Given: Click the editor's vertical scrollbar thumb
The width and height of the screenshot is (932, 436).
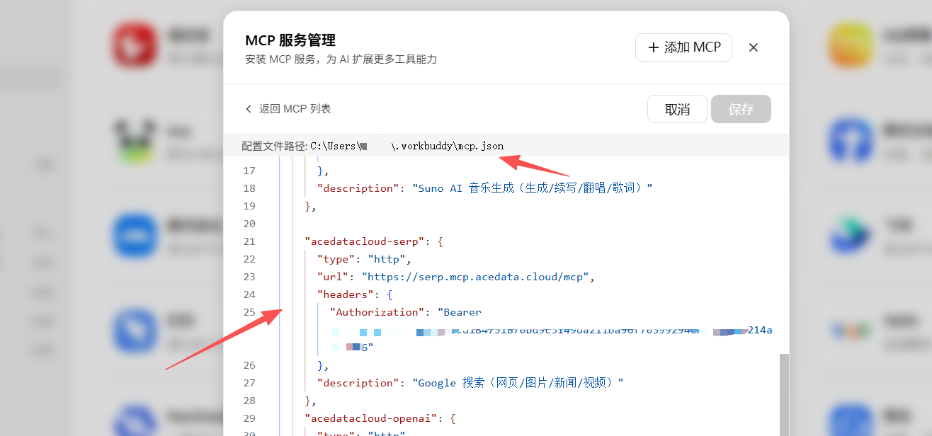Looking at the screenshot, I should pyautogui.click(x=783, y=395).
